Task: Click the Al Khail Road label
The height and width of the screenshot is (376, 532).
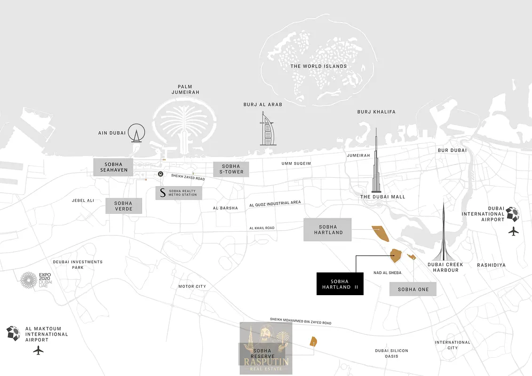Action: tap(262, 228)
